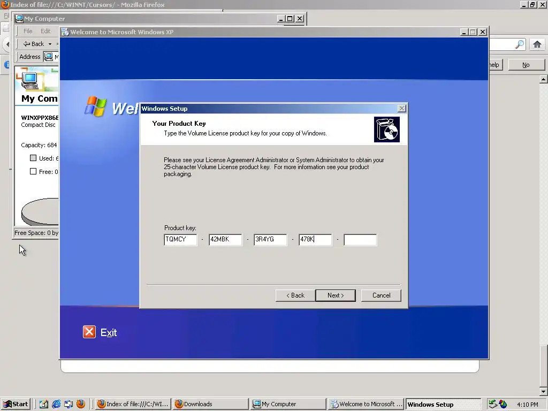Switch to the Downloads taskbar button
Viewport: 548px width, 411px height.
pos(211,404)
